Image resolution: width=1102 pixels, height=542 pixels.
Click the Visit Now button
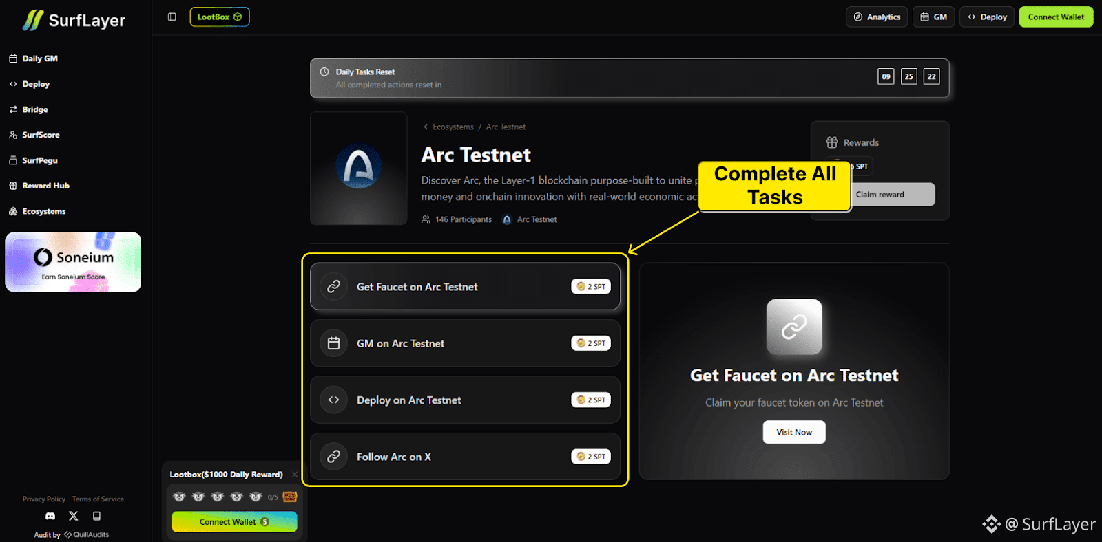794,432
